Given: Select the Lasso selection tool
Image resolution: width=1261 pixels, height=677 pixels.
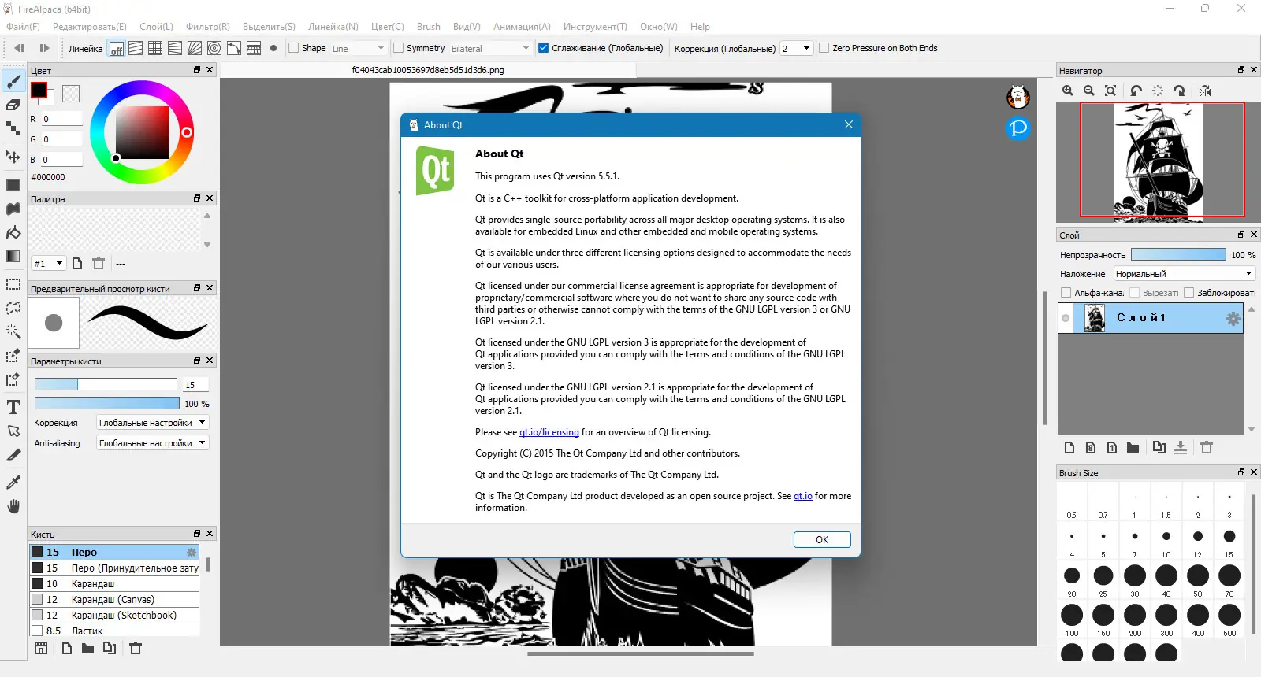Looking at the screenshot, I should click(x=13, y=308).
